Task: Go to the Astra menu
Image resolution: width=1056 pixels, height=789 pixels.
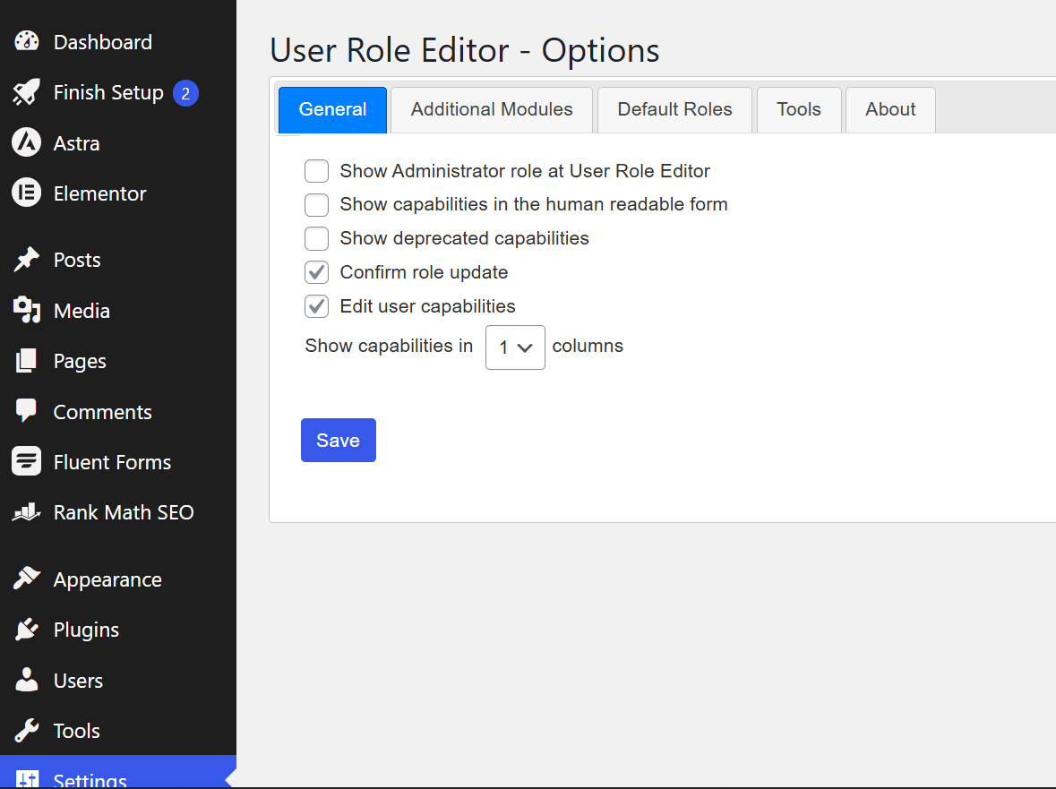Action: point(118,142)
